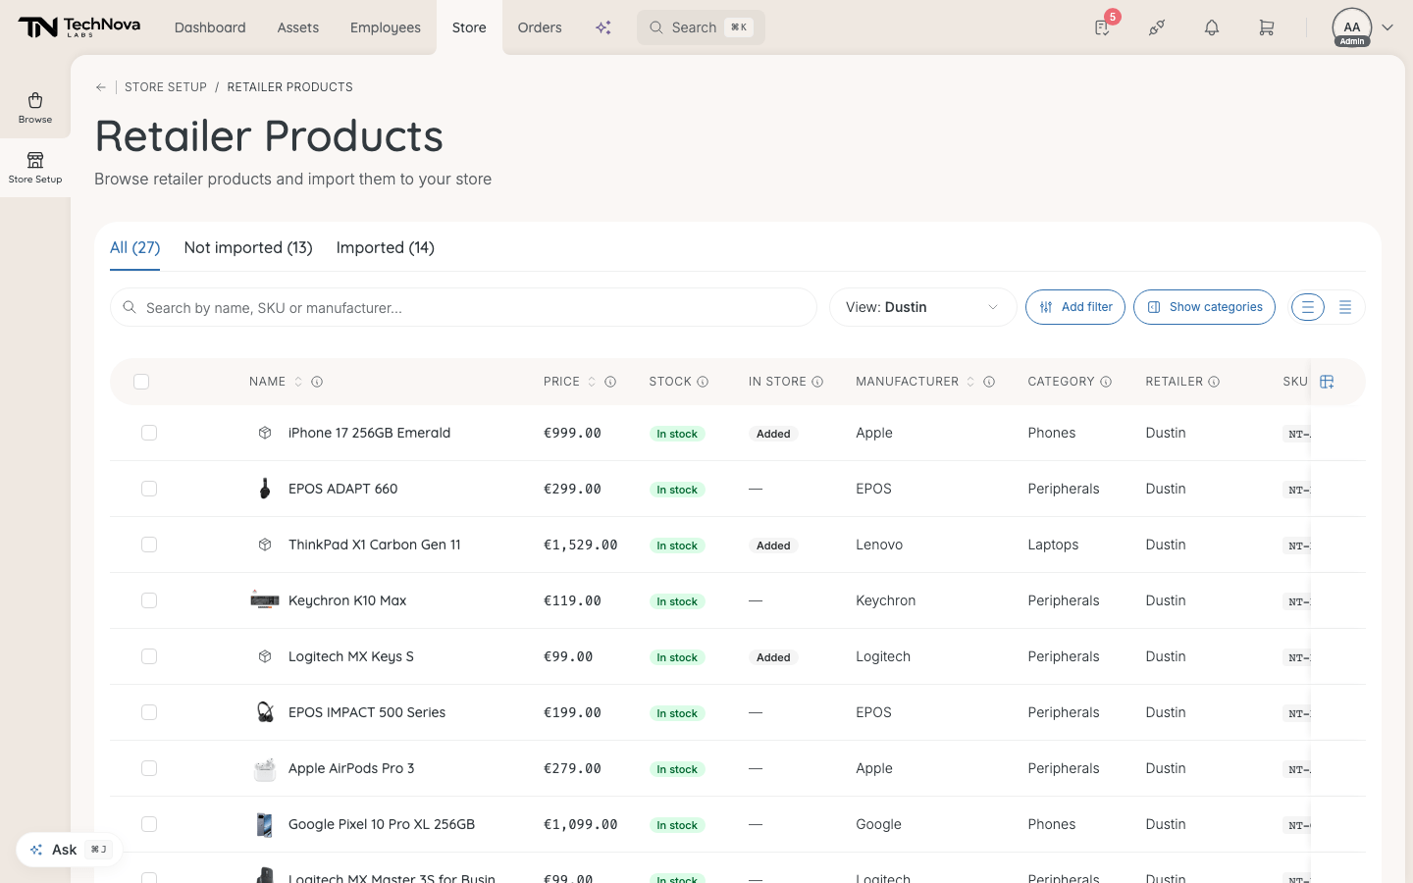This screenshot has height=883, width=1413.
Task: Click the info icon next to Retailer column
Action: 1214,382
